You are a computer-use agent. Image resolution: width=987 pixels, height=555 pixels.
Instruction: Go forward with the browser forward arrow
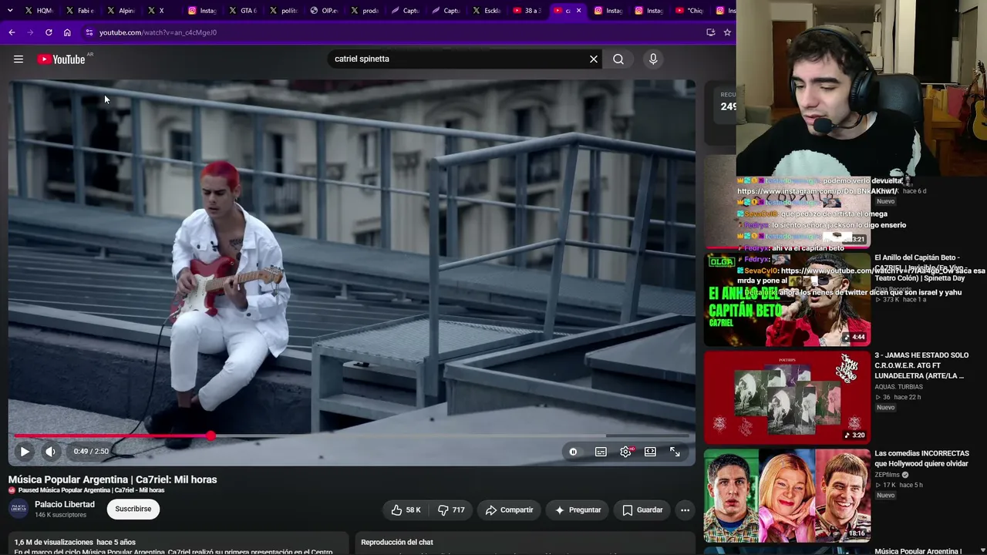tap(30, 32)
